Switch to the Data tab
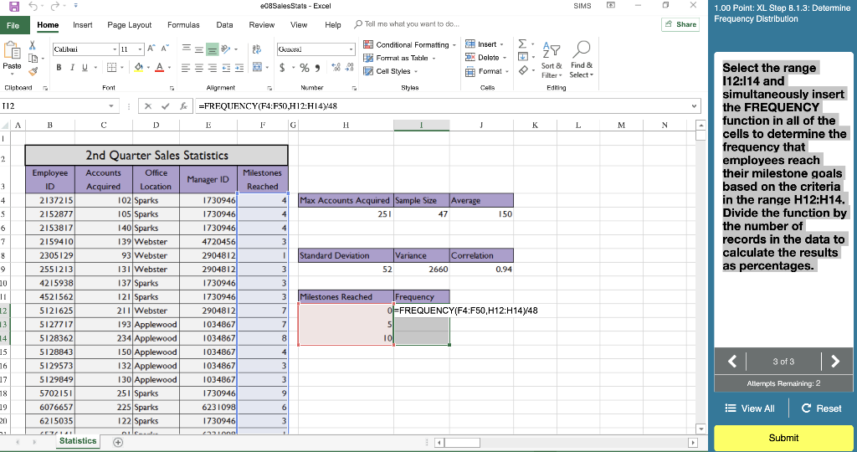The width and height of the screenshot is (857, 452). pos(224,25)
